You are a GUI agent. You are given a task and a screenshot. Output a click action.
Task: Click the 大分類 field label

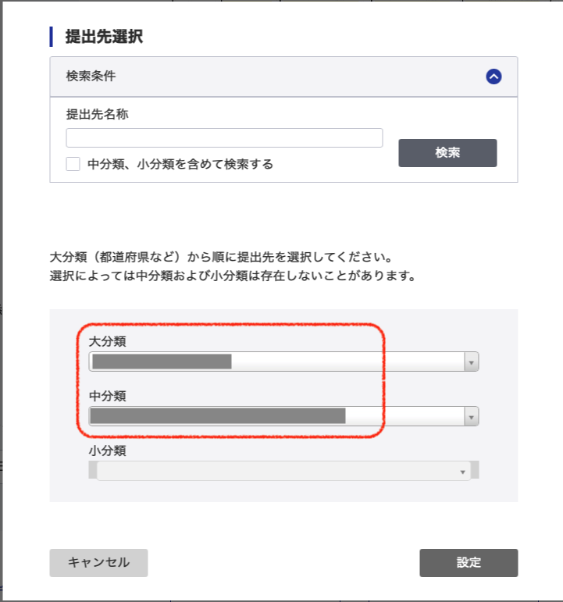click(x=107, y=341)
